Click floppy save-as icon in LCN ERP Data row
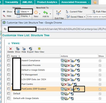 [x=66, y=80]
